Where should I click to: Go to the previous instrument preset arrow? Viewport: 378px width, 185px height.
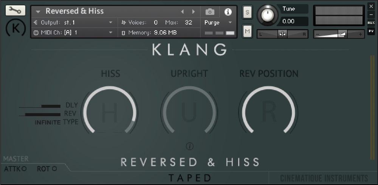point(183,12)
